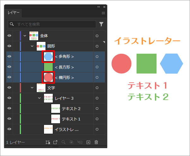Screen dimensions: 190x156
Task: Click the blue hexagon on the canvas
Action: click(x=171, y=64)
